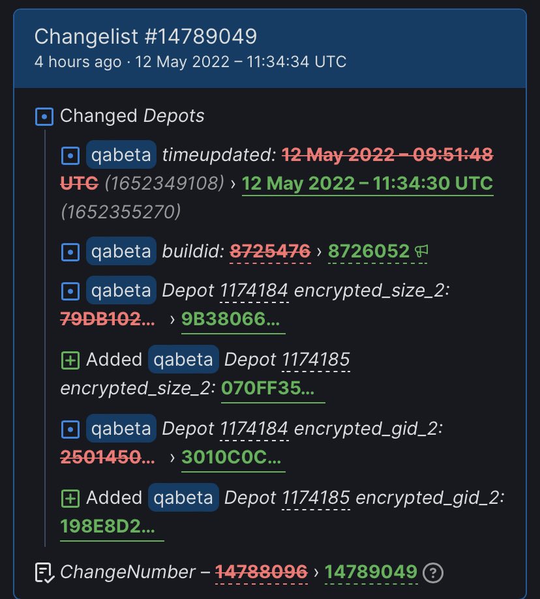Click the modified icon on Depot 1174184 encrypted_gid_2 row
The image size is (540, 599).
[x=70, y=429]
